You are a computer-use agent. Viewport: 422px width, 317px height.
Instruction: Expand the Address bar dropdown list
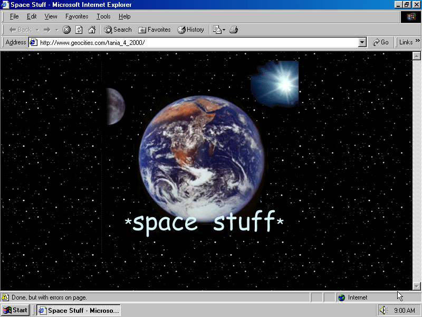(362, 42)
